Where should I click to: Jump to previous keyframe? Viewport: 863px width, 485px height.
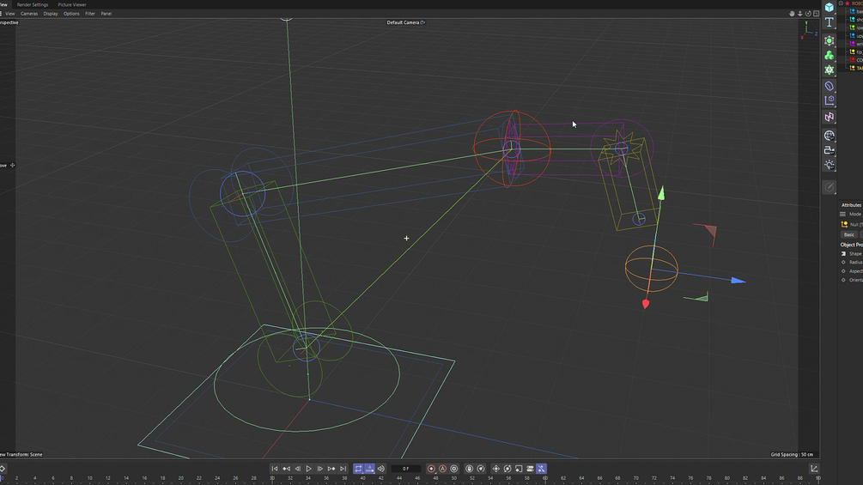[286, 469]
